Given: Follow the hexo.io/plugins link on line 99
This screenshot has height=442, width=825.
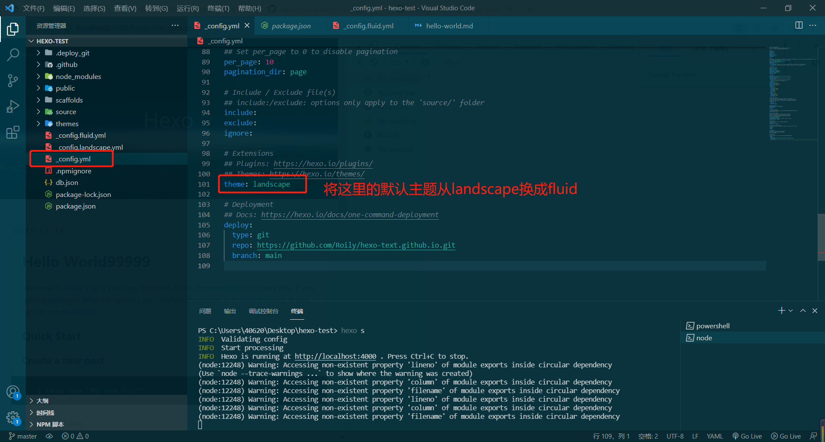Looking at the screenshot, I should [x=323, y=163].
